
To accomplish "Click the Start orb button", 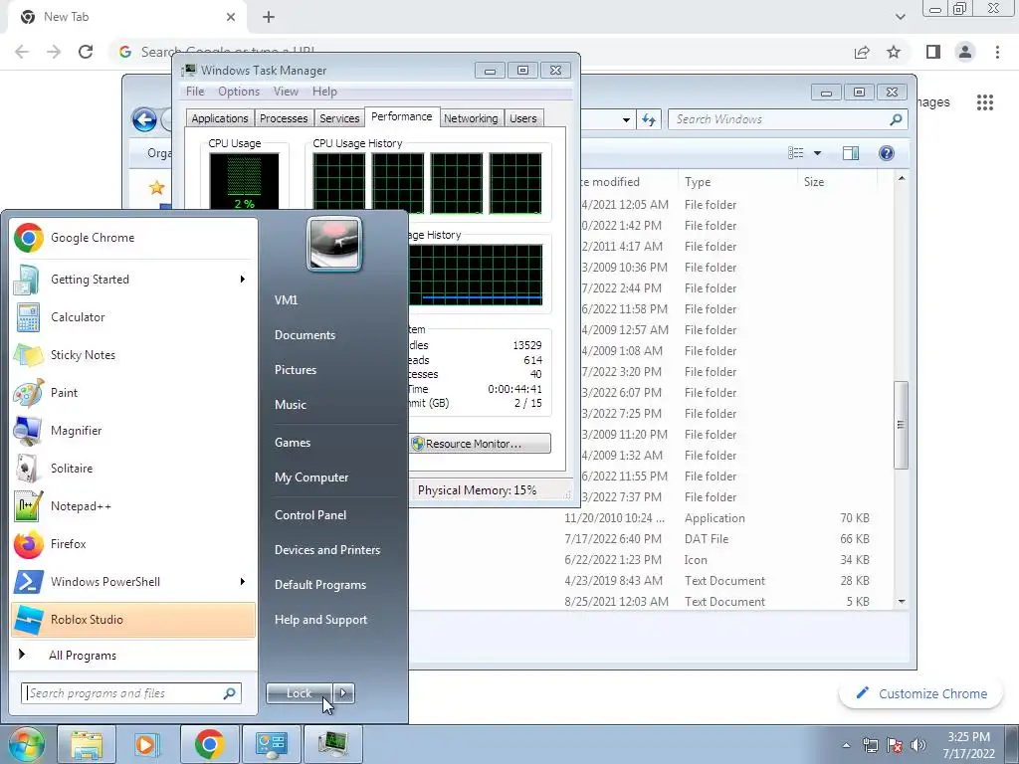I will [26, 744].
